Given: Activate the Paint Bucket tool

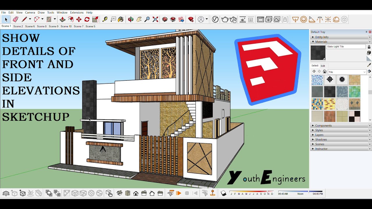Looking at the screenshot, I should (x=121, y=19).
